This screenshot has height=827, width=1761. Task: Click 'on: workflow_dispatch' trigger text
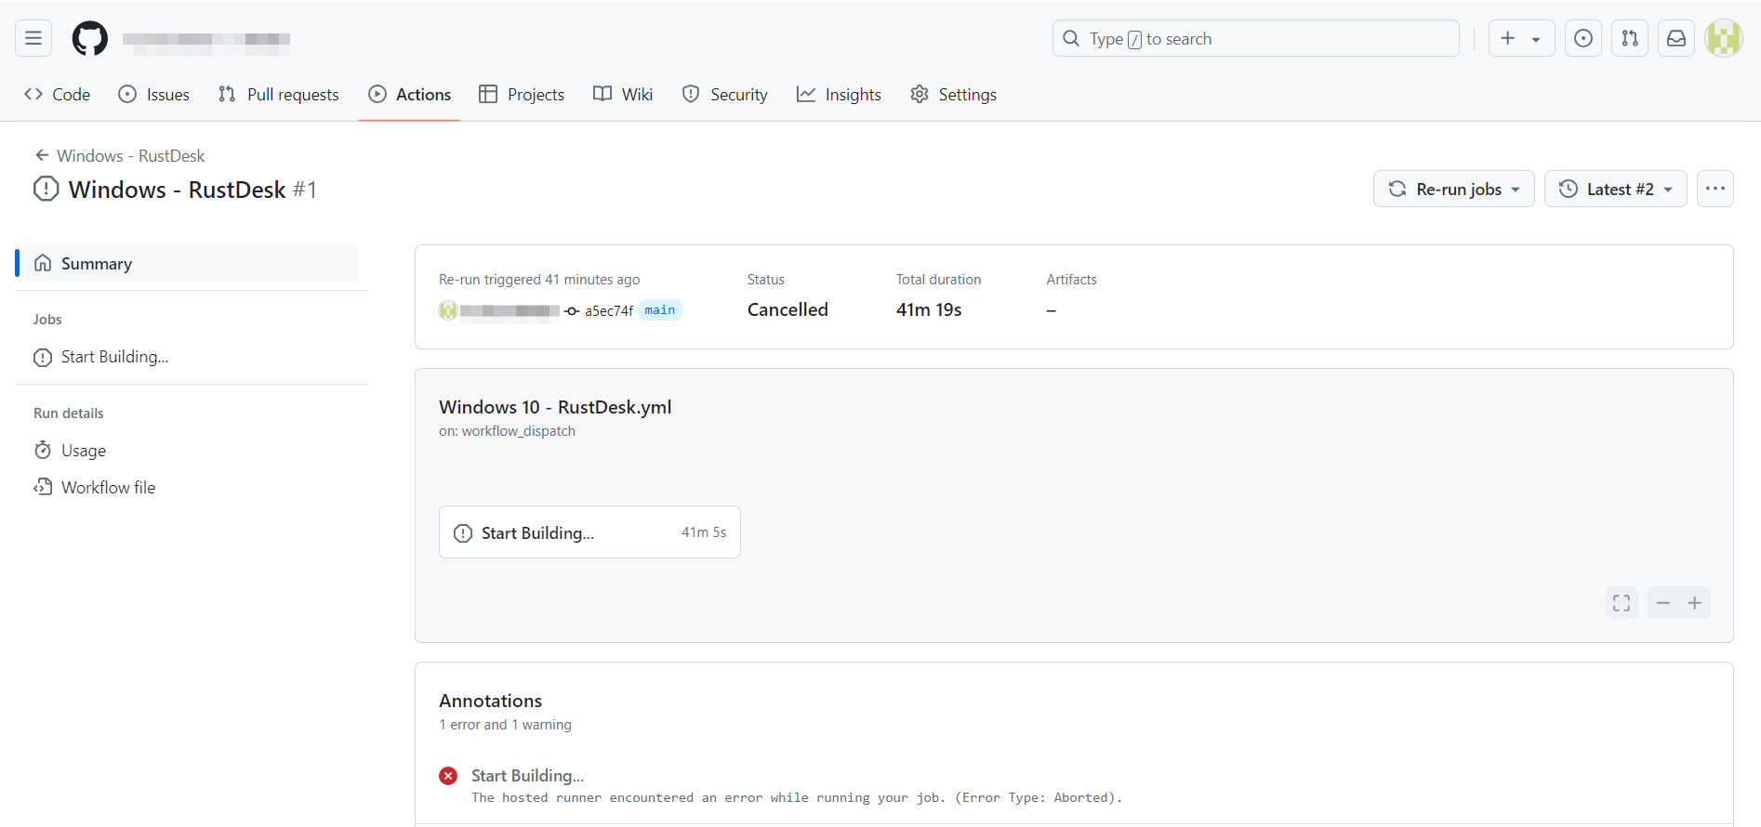point(507,431)
